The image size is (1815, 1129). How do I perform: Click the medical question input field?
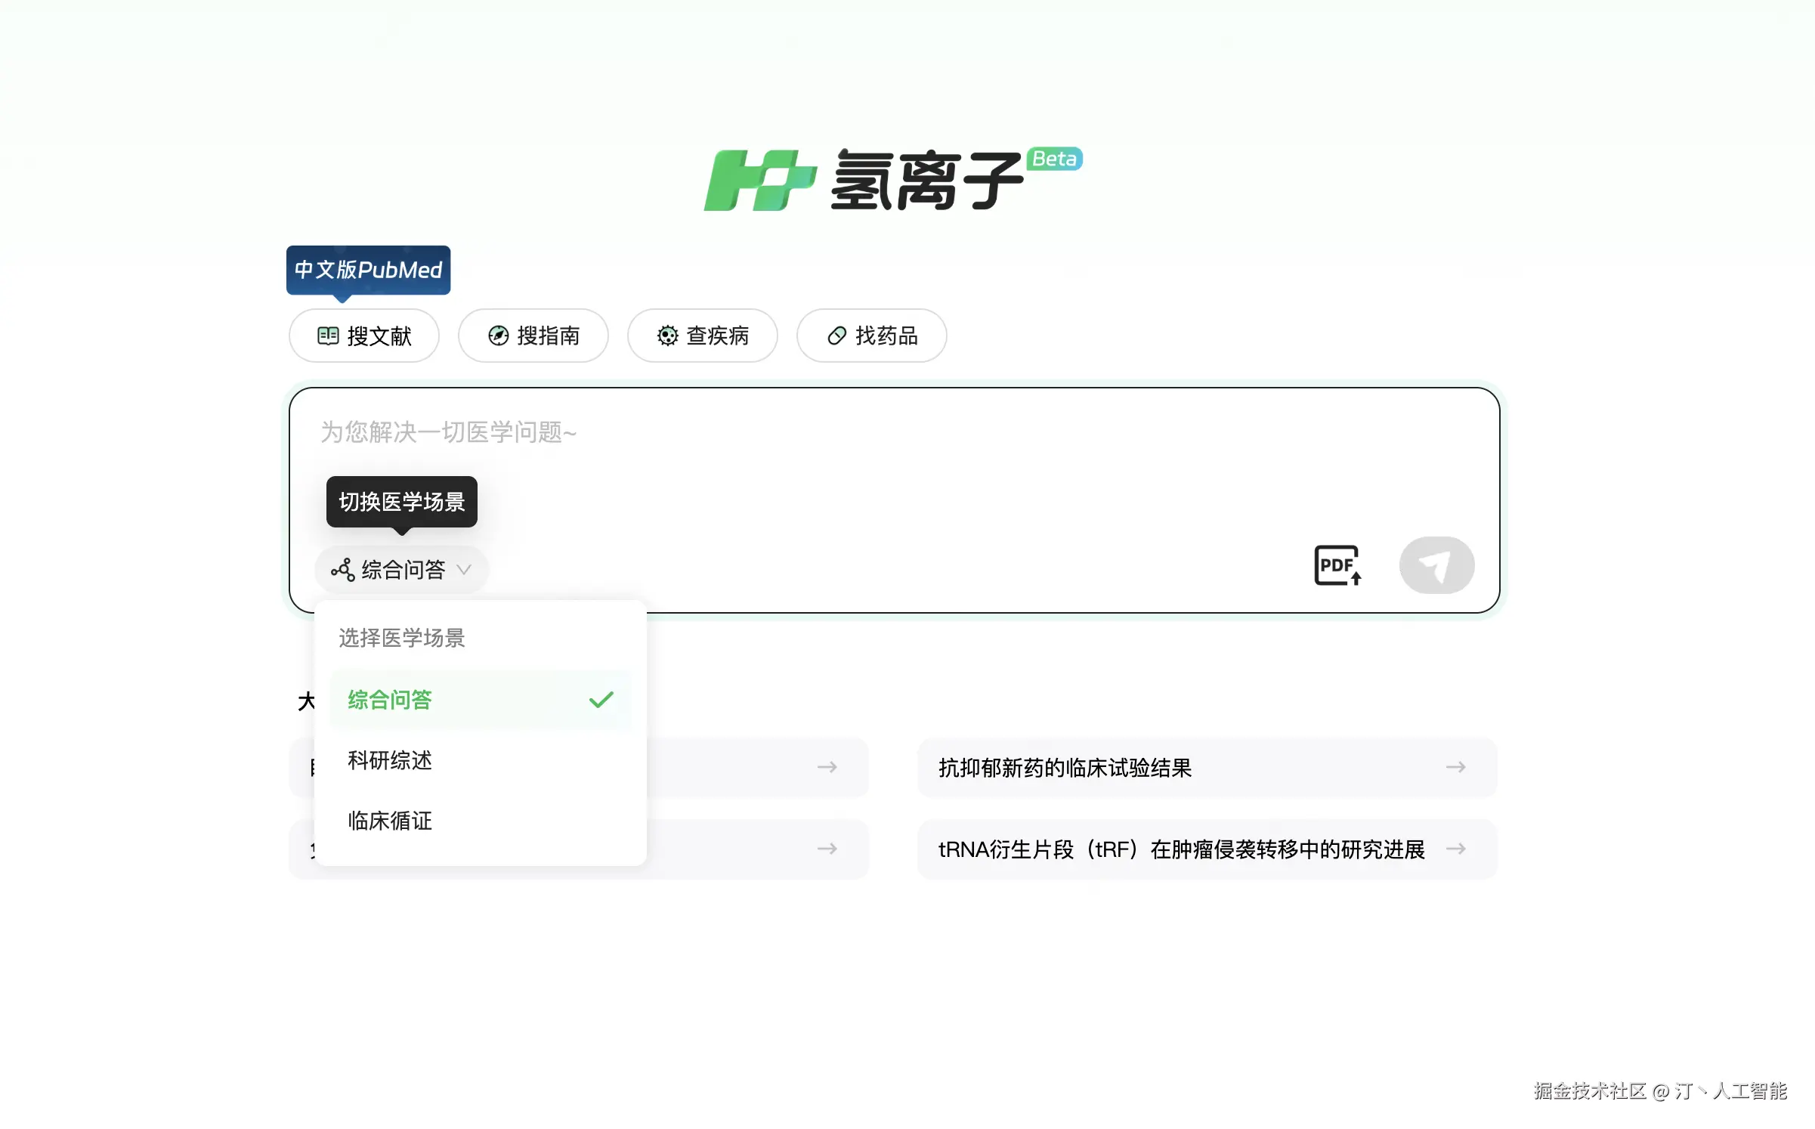892,433
